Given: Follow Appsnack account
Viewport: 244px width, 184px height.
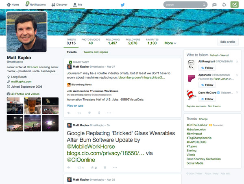Looking at the screenshot, I should (x=207, y=85).
